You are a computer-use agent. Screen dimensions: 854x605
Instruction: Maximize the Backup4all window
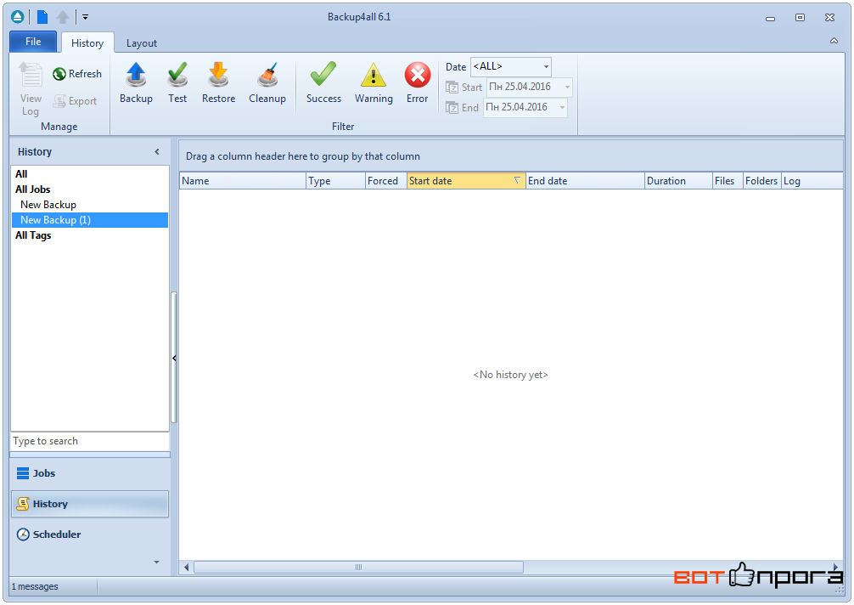click(800, 18)
